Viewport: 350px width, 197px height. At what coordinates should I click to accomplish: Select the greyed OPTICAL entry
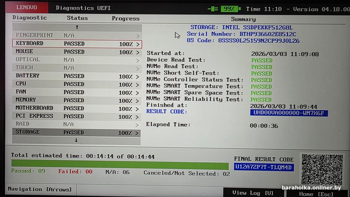click(77, 60)
